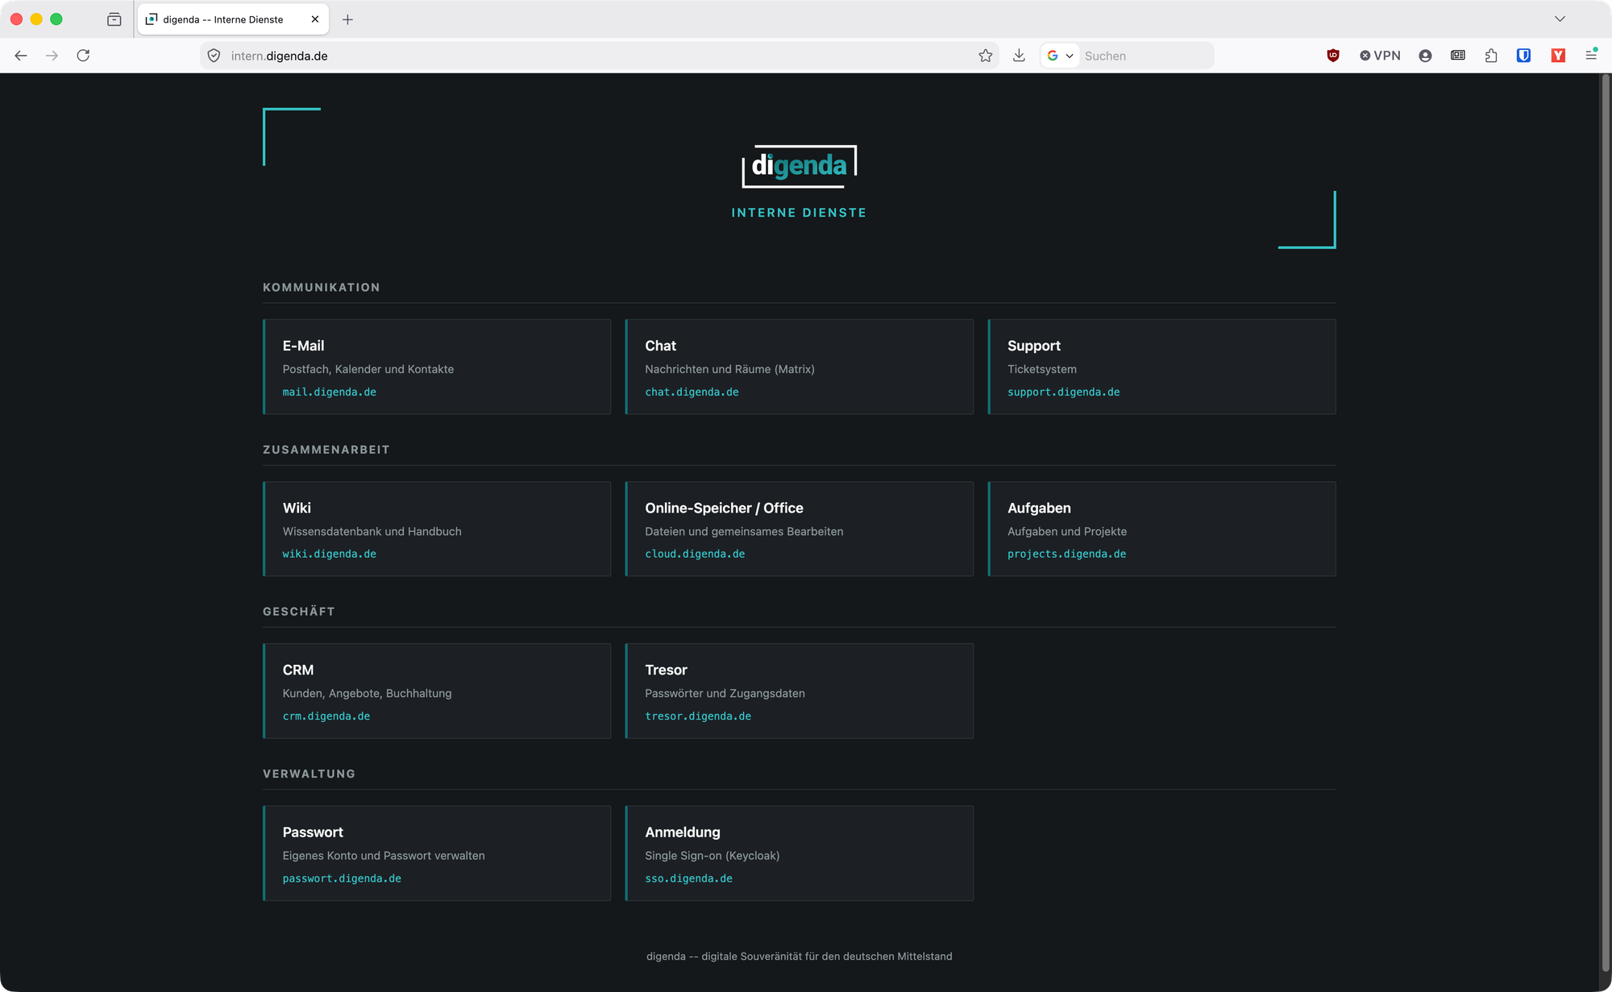
Task: Open the Bitwarden shield extension
Action: pyautogui.click(x=1523, y=56)
